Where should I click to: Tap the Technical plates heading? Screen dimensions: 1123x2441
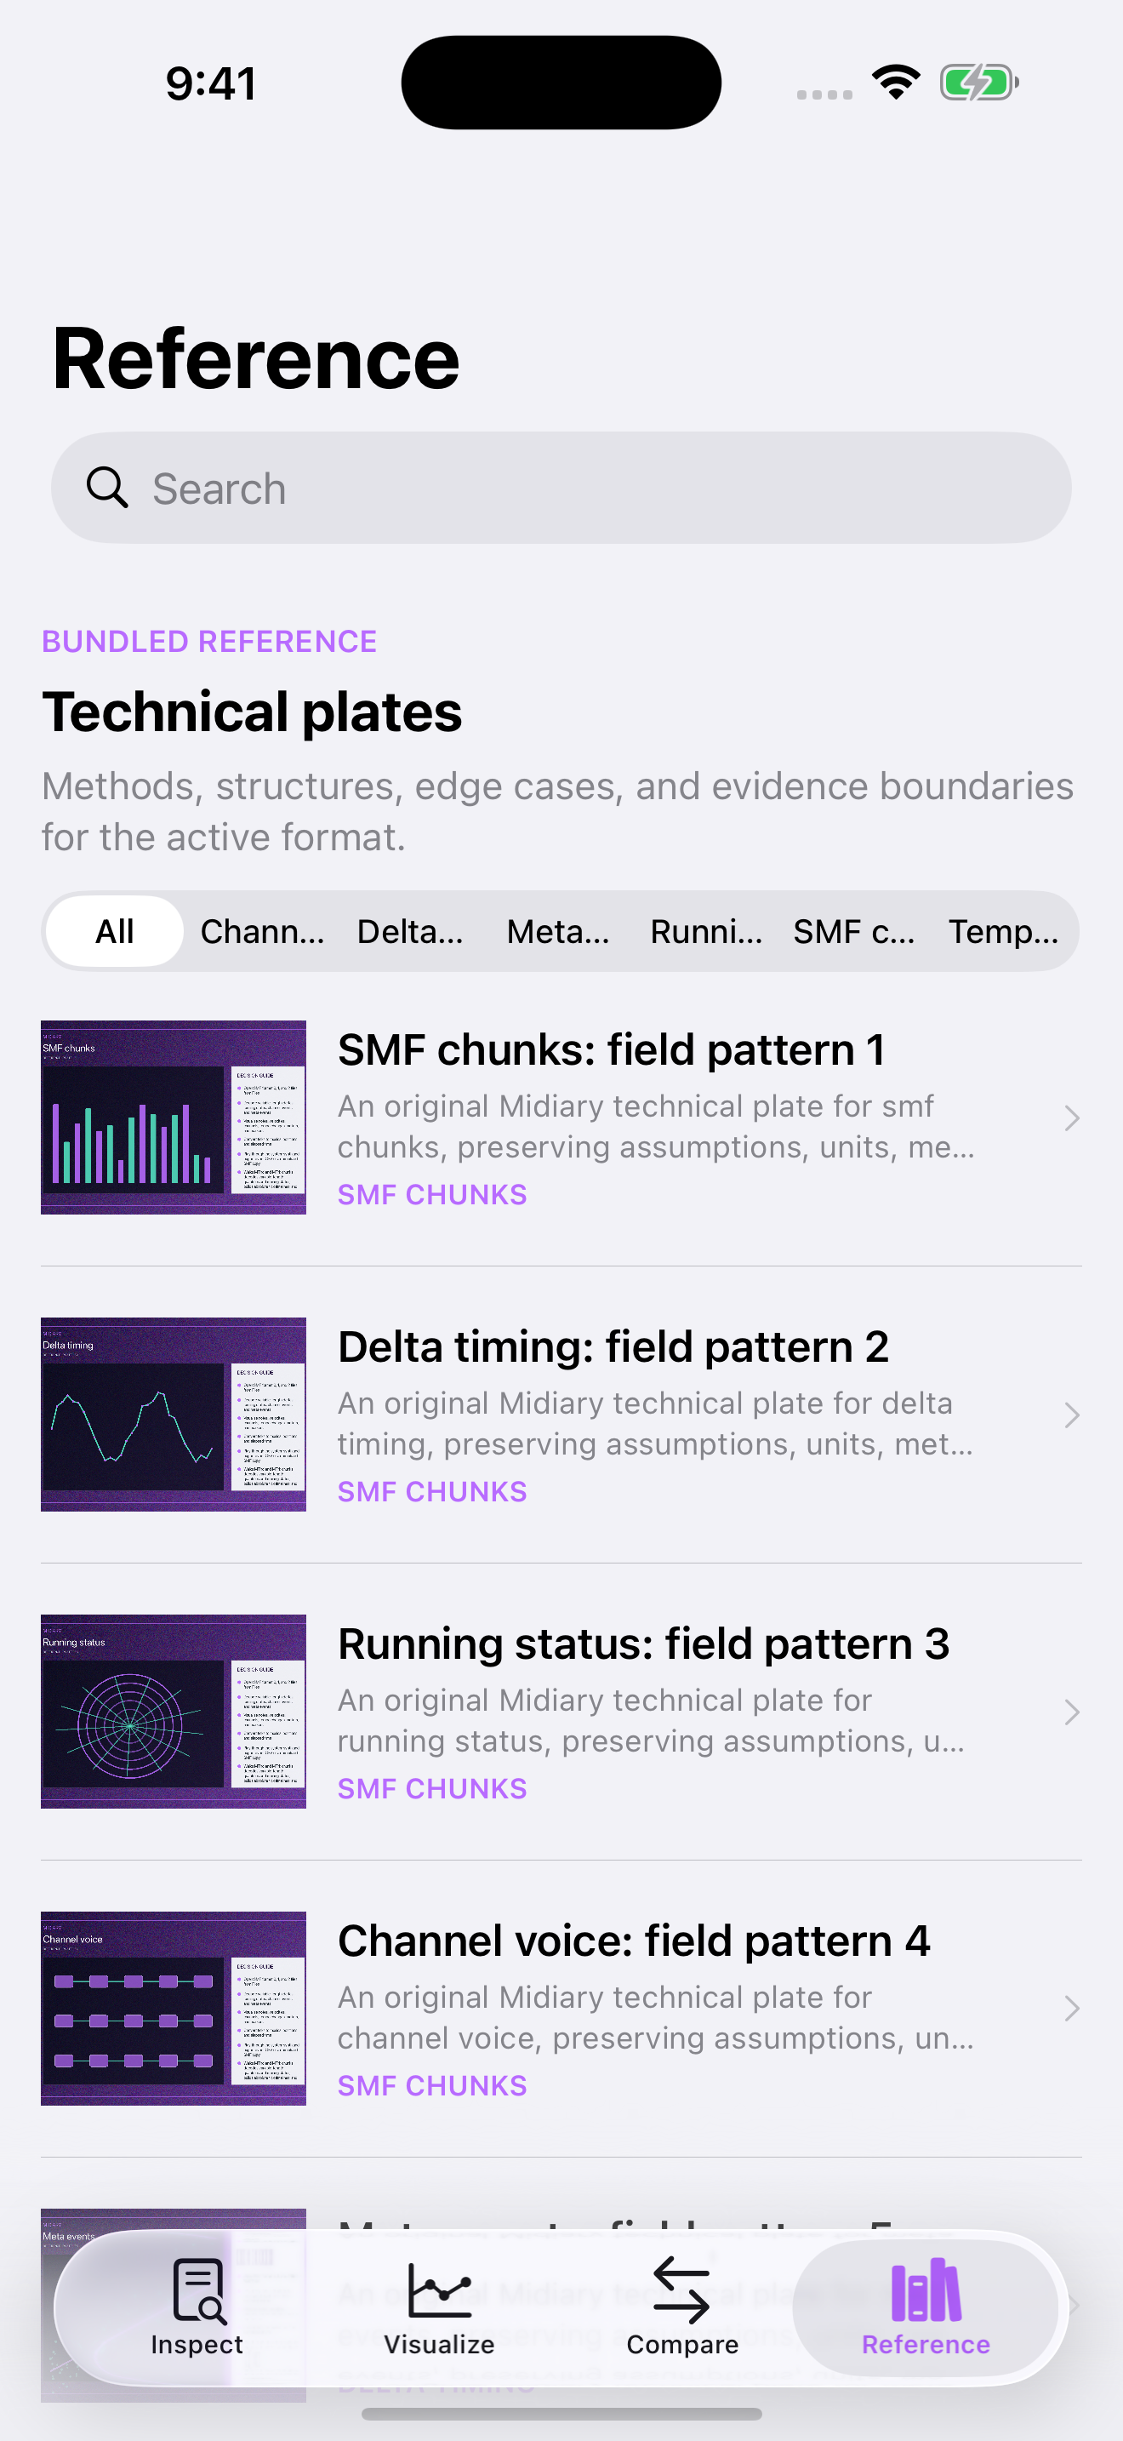pos(252,712)
